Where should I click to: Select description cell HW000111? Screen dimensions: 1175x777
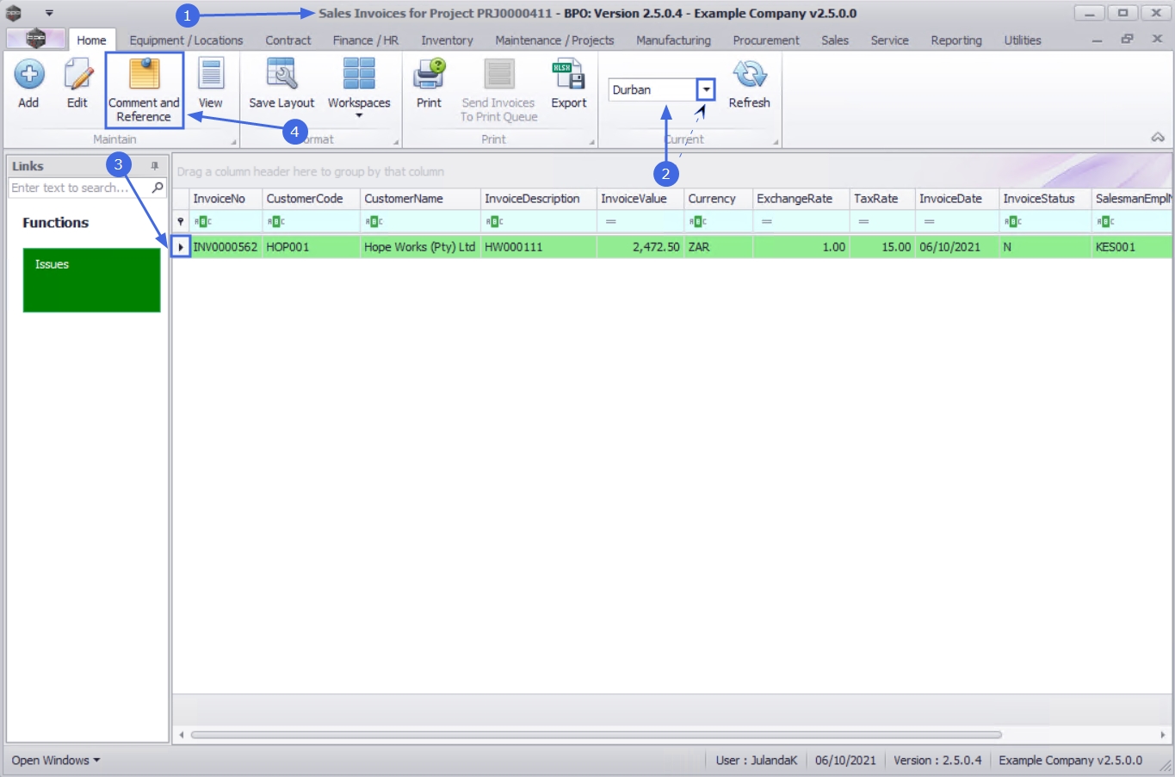[x=538, y=247]
